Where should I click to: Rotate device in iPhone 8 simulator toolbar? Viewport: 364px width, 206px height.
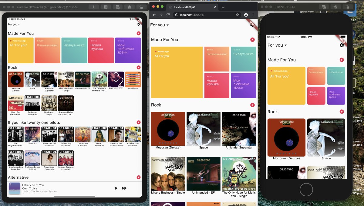coord(347,7)
